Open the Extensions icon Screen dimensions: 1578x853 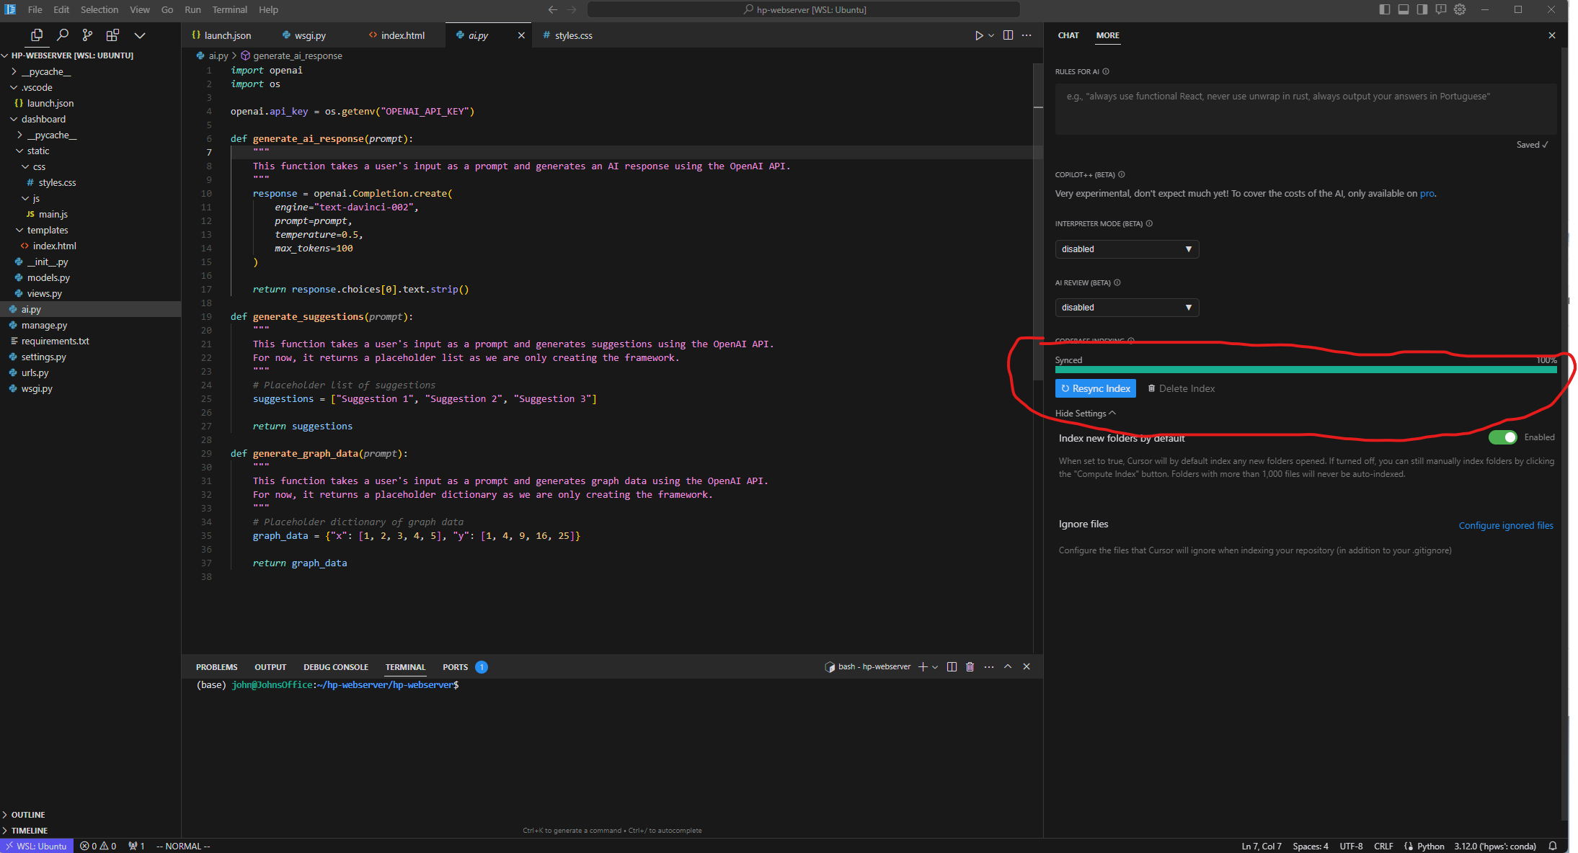point(112,35)
